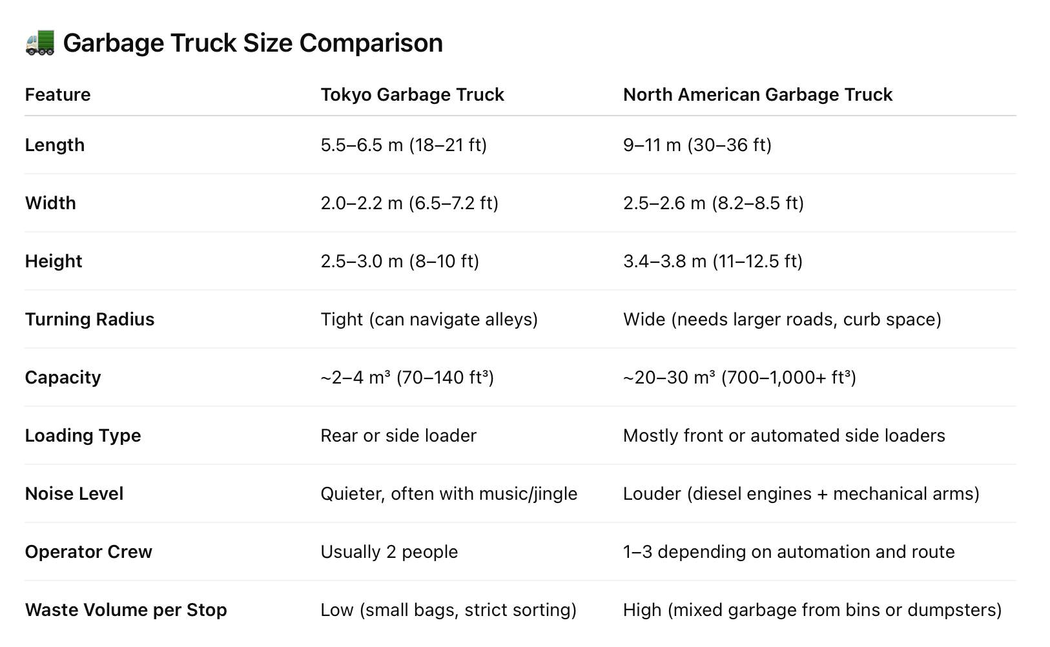Click the Feature column header
This screenshot has width=1050, height=647.
(57, 94)
